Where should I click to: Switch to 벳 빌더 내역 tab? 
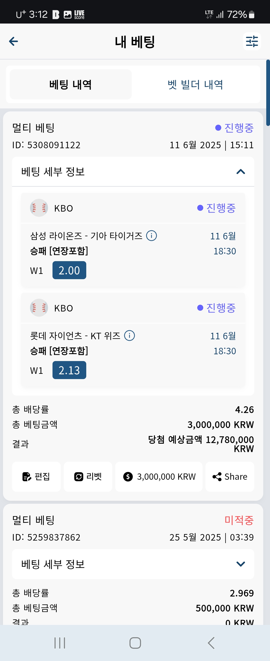[x=195, y=84]
